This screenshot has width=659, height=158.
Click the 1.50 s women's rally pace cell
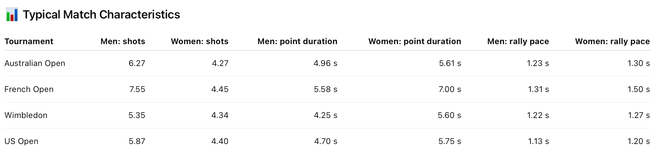(639, 89)
